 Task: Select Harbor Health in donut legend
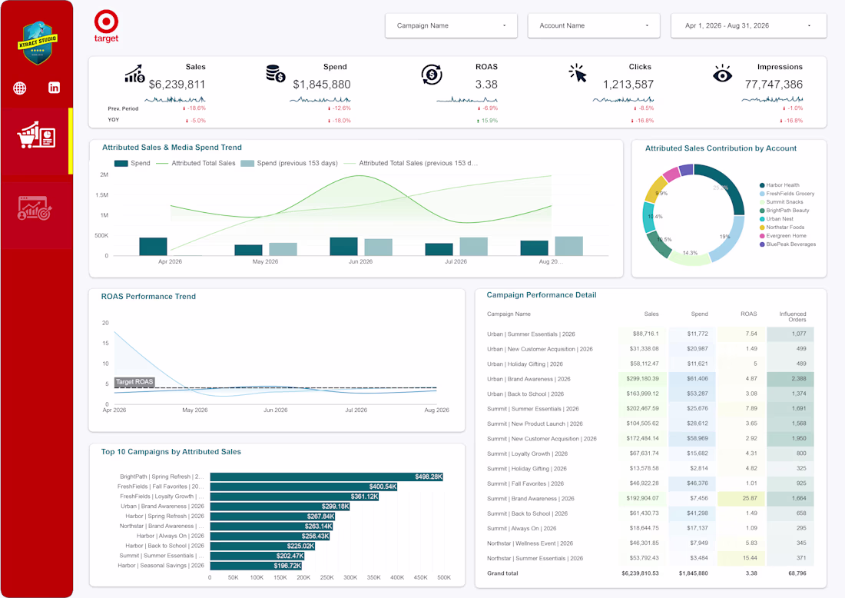point(779,185)
